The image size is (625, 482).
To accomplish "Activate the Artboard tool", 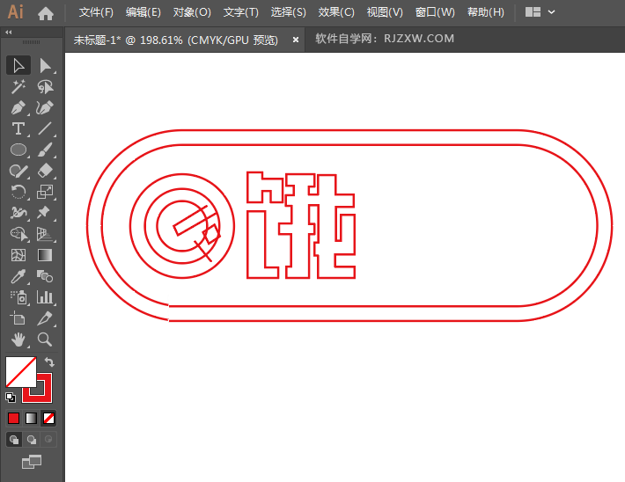I will [18, 318].
